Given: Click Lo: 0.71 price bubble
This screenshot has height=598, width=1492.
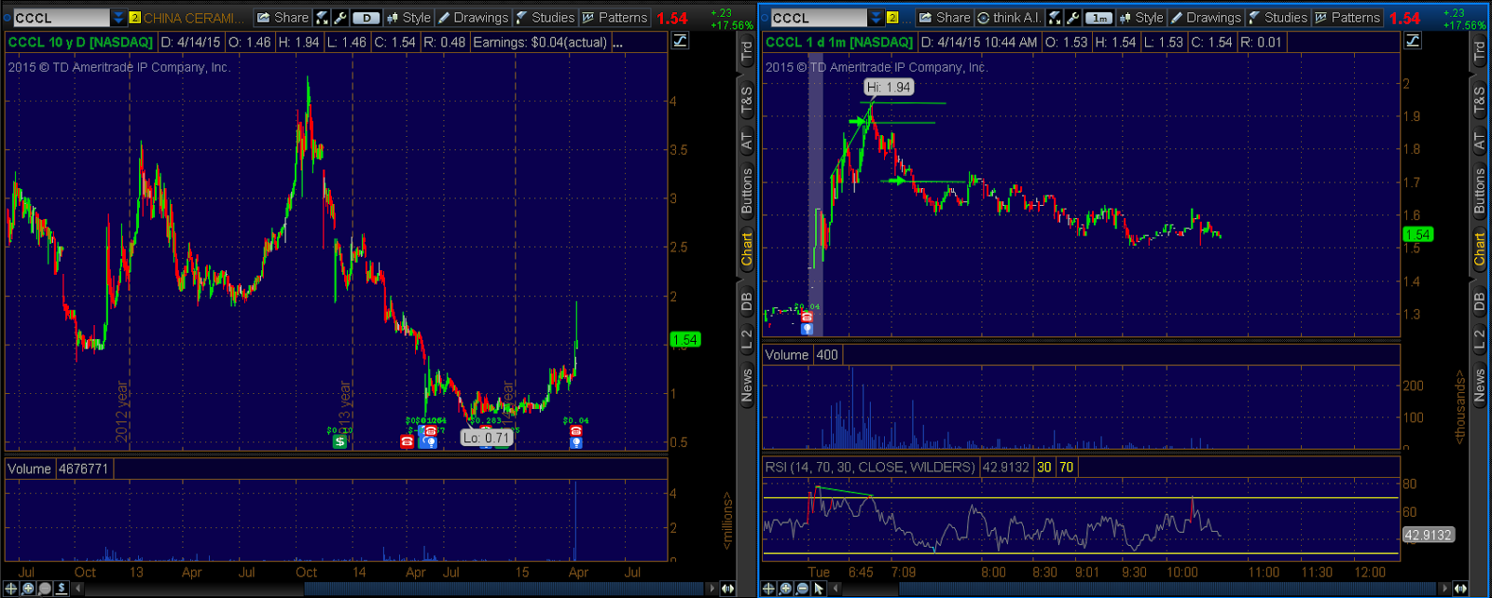Looking at the screenshot, I should [x=487, y=438].
